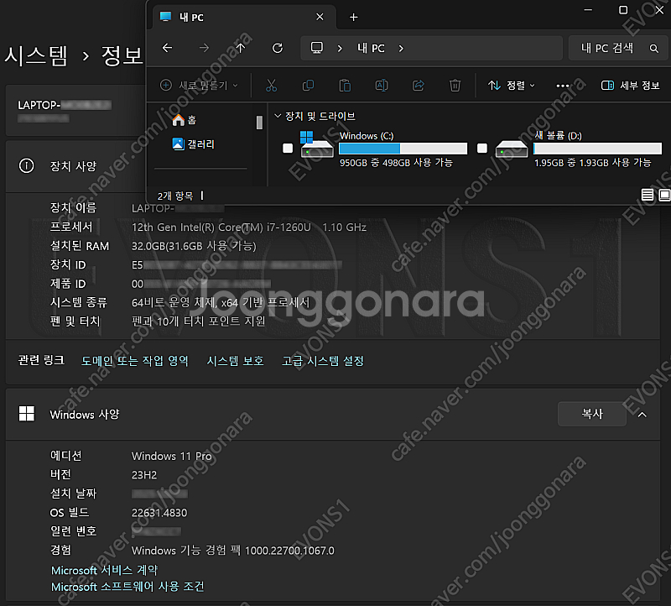The image size is (671, 606).
Task: Click the Cut scissors icon
Action: (x=271, y=86)
